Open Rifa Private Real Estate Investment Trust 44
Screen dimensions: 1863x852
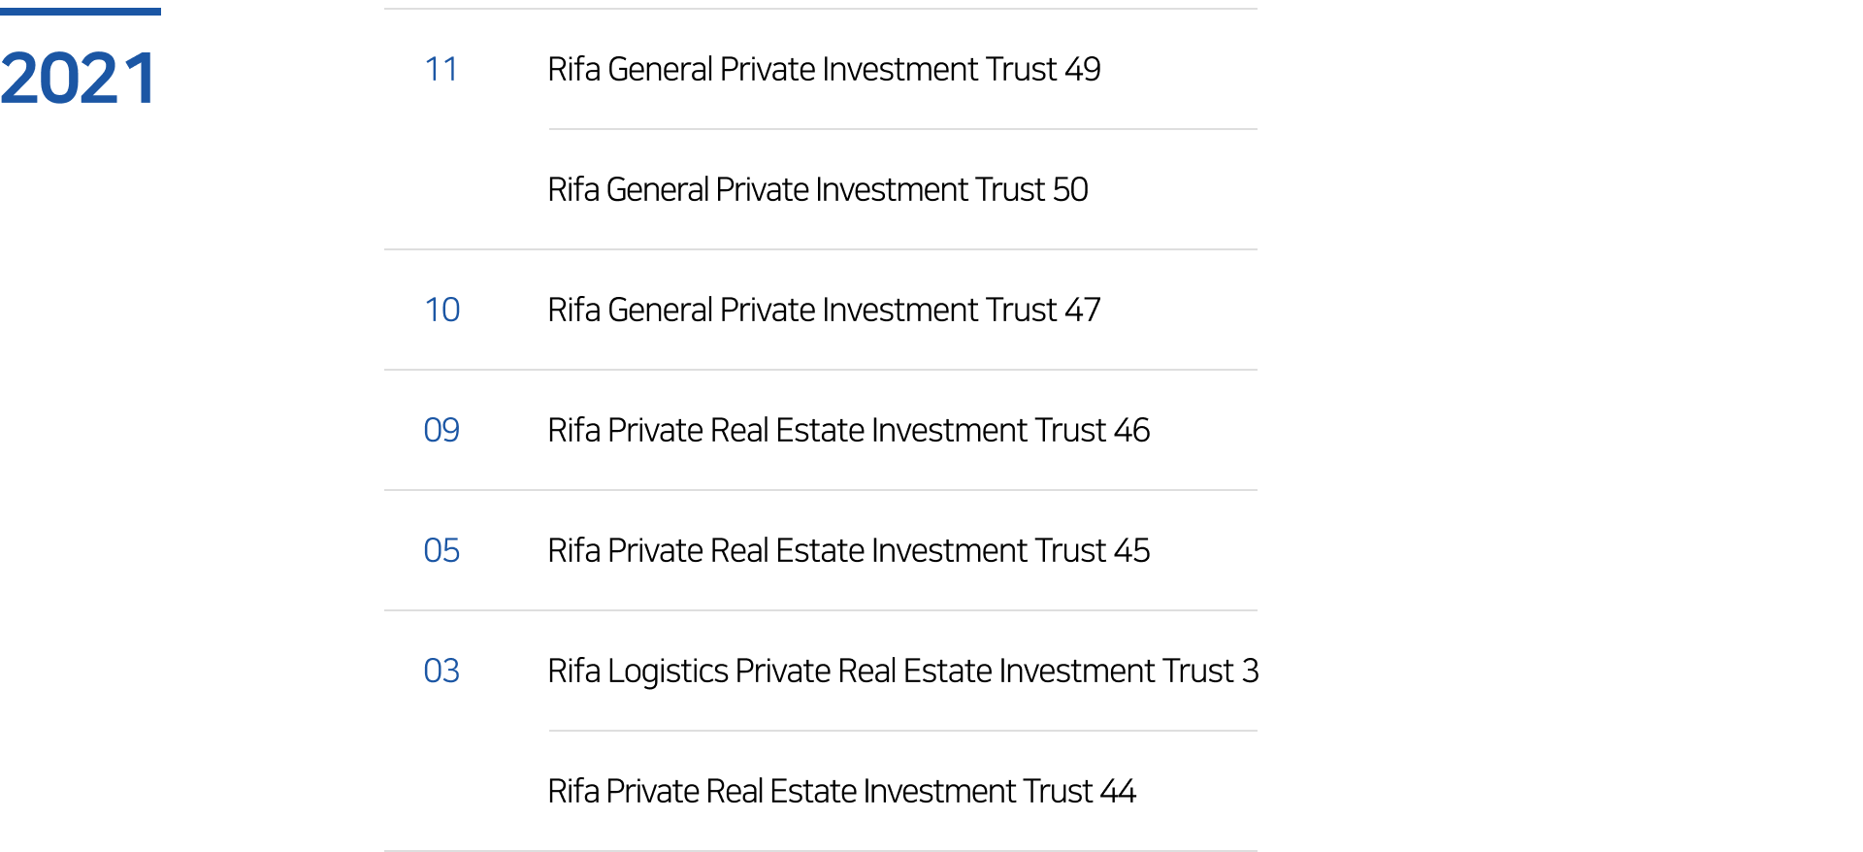pos(841,792)
